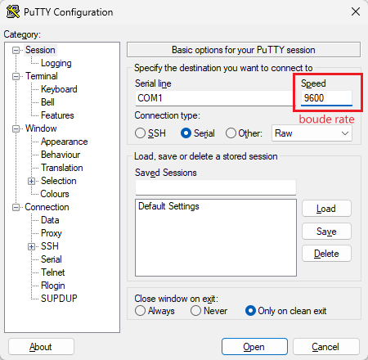Click the Speed field containing 9600
The width and height of the screenshot is (368, 360).
pyautogui.click(x=326, y=98)
